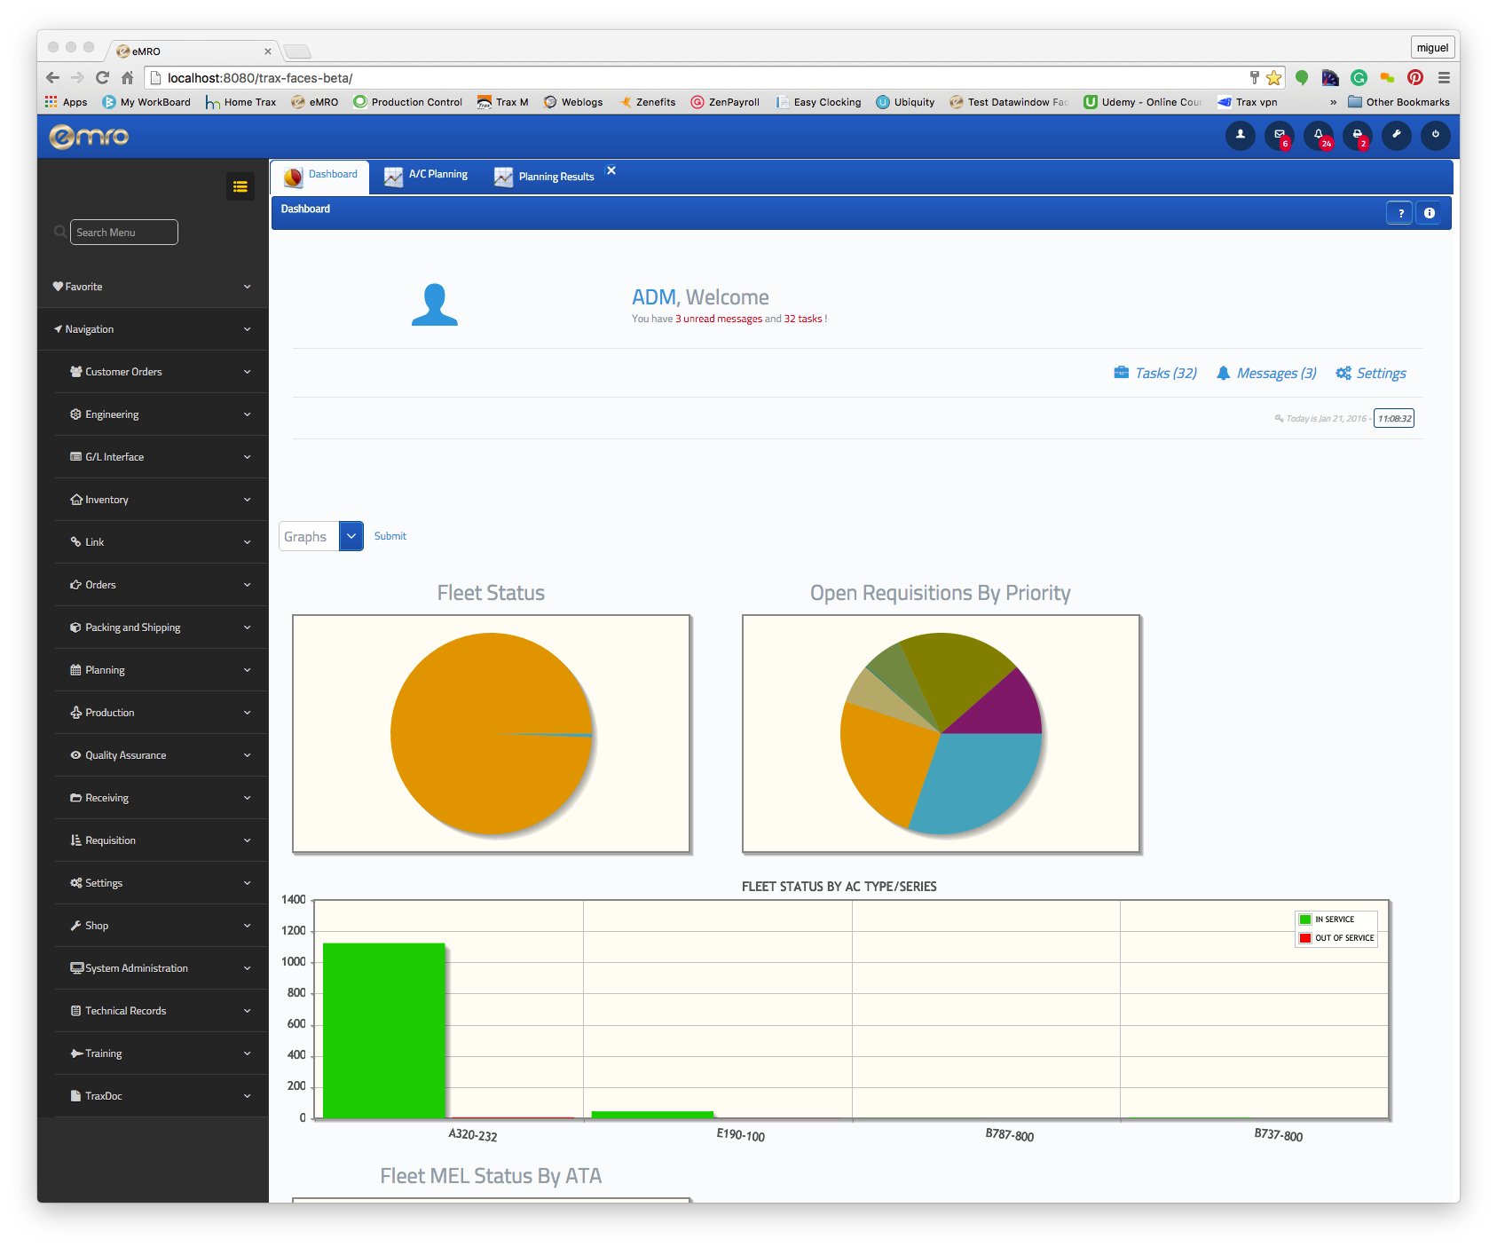Toggle the sidebar with yellow list icon
This screenshot has width=1497, height=1247.
click(x=240, y=186)
